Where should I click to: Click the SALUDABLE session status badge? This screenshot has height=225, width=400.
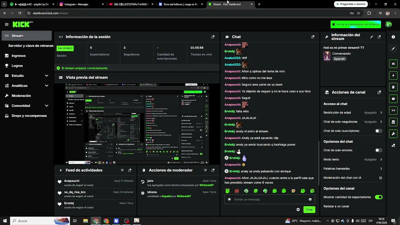pos(65,48)
